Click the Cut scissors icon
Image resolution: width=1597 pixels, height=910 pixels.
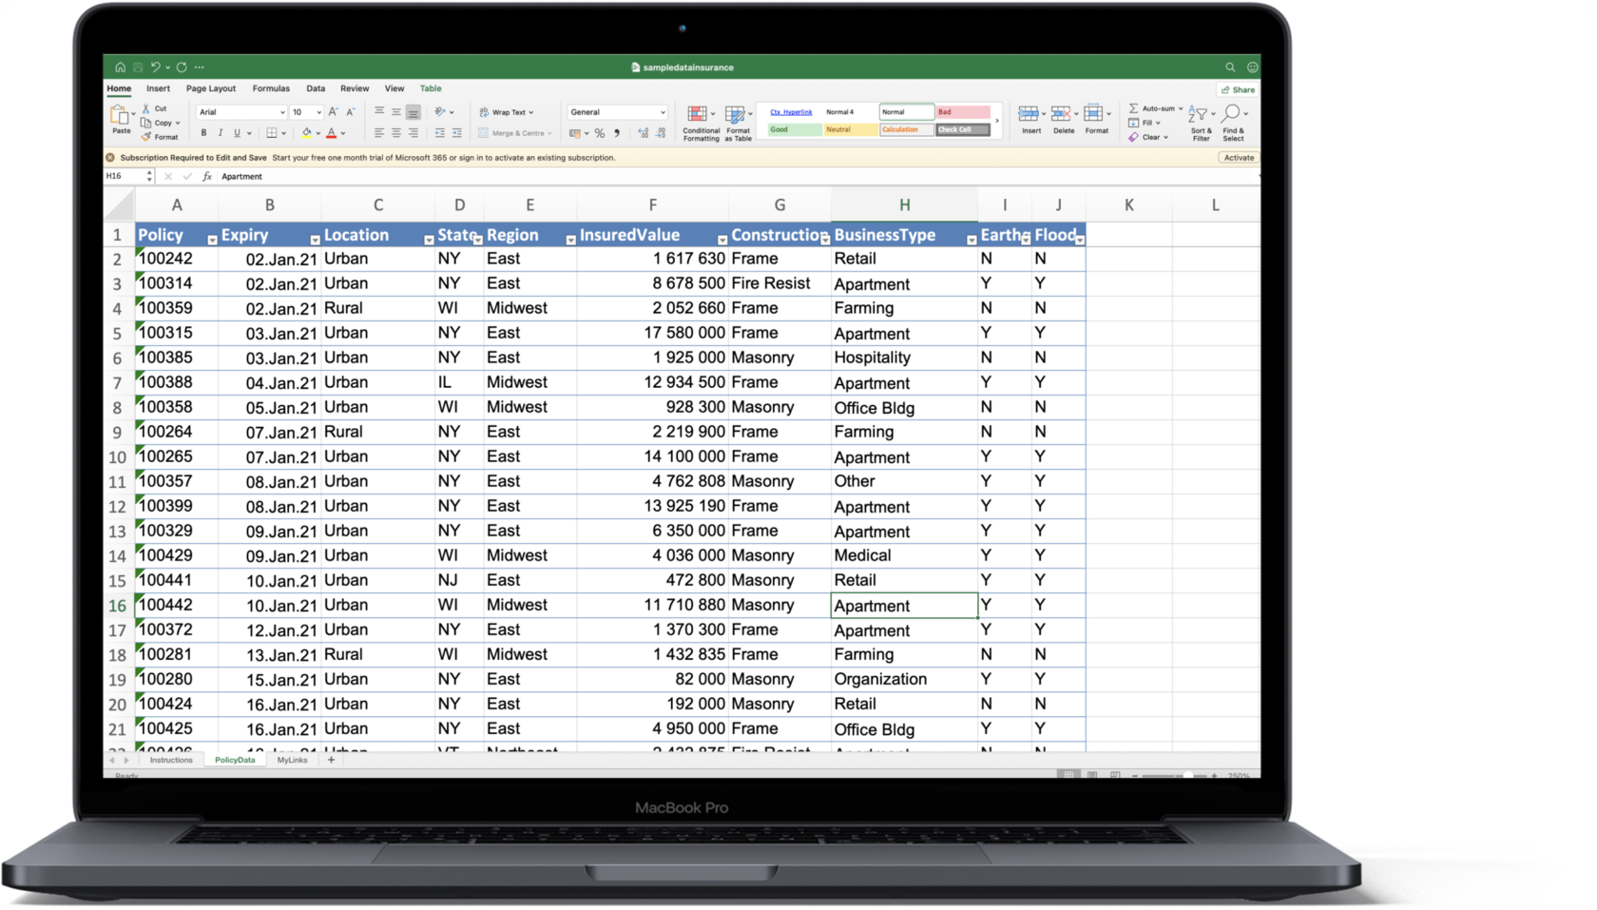click(146, 108)
